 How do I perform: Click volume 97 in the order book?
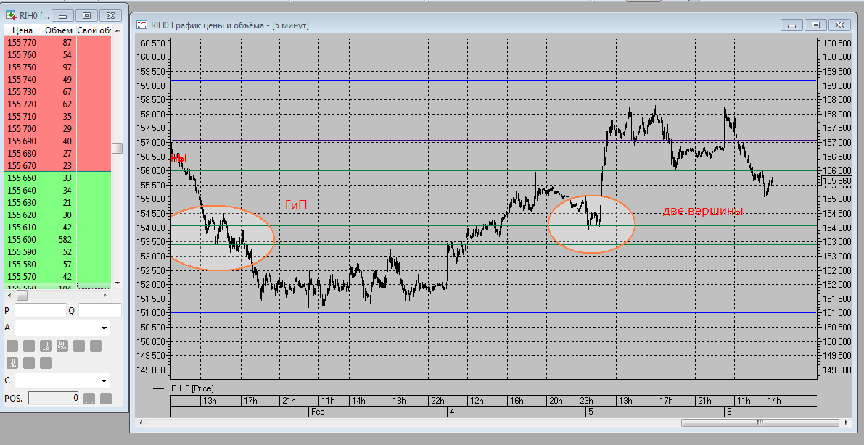click(x=67, y=67)
